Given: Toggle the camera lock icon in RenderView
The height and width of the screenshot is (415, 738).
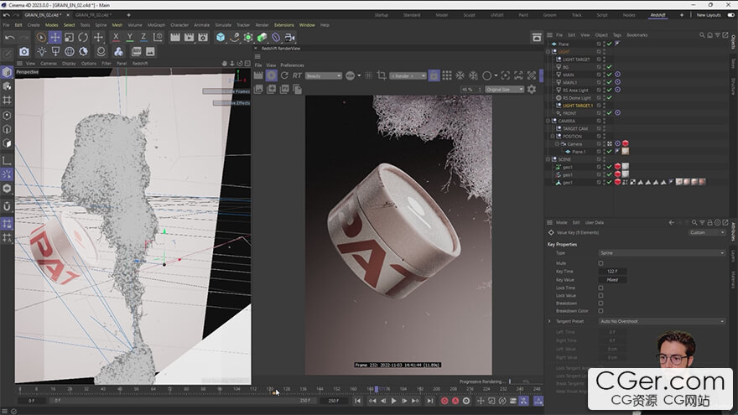Looking at the screenshot, I should 434,75.
